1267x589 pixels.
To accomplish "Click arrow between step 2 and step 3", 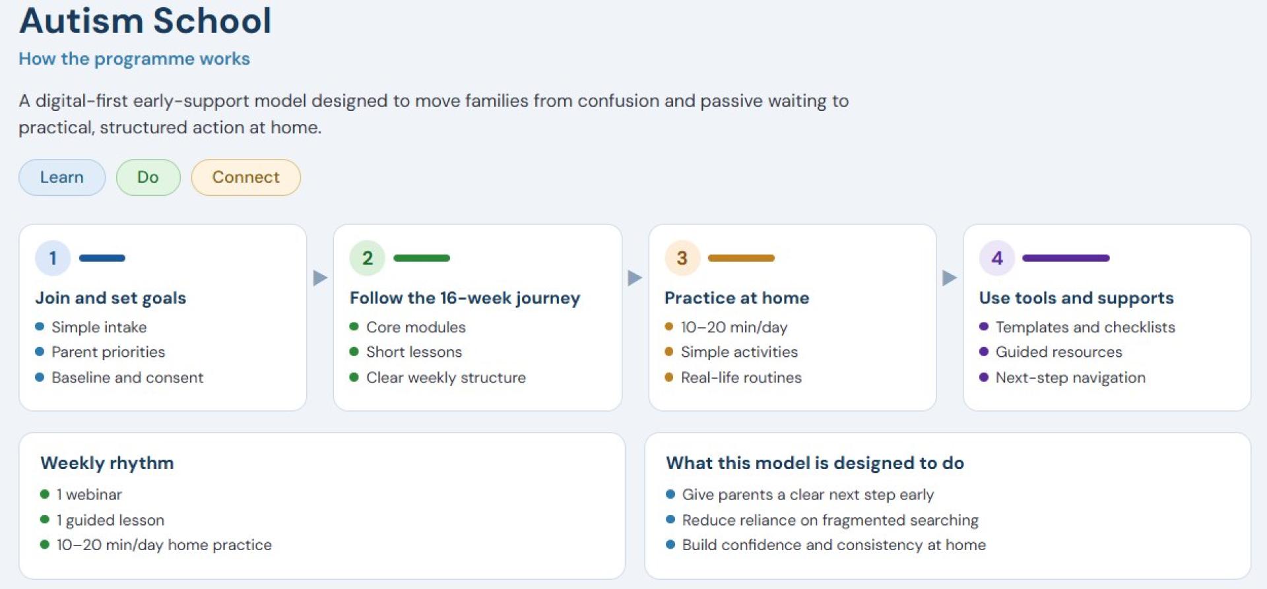I will [635, 278].
